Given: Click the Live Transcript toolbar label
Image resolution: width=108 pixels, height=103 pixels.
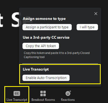Looking at the screenshot, I should click(17, 100).
